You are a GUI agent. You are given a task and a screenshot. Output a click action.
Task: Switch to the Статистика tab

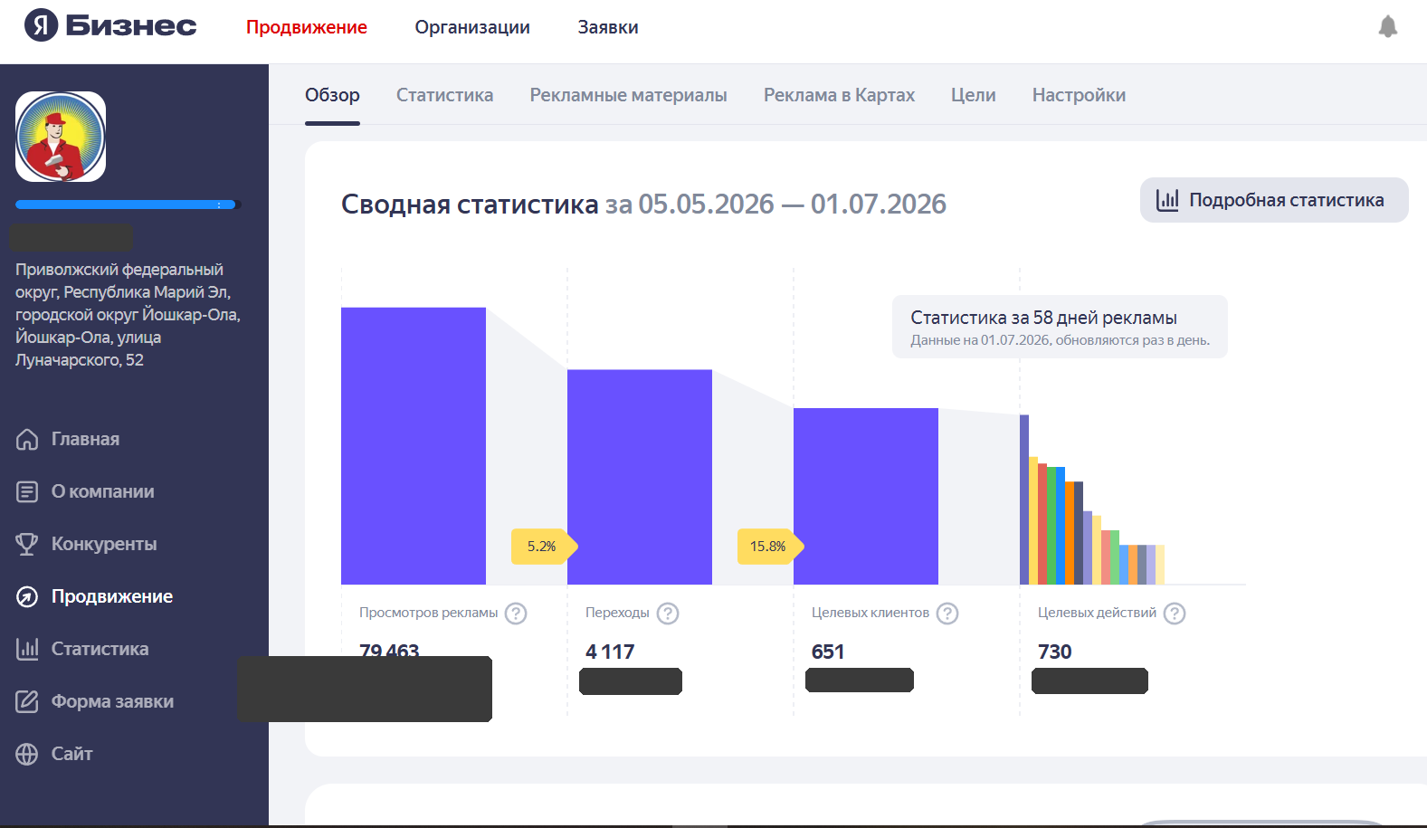click(x=444, y=95)
